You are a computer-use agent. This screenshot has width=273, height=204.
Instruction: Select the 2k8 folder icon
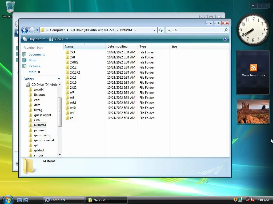(67, 57)
